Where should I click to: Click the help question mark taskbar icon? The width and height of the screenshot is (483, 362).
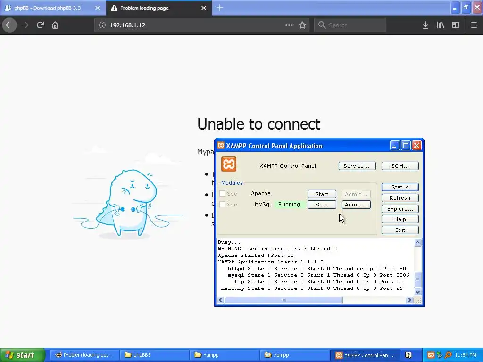tap(408, 355)
